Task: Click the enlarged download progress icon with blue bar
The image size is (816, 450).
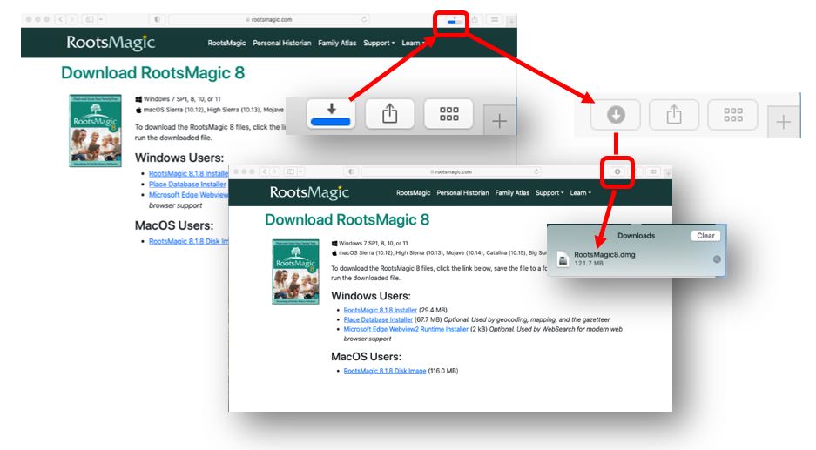Action: click(330, 114)
